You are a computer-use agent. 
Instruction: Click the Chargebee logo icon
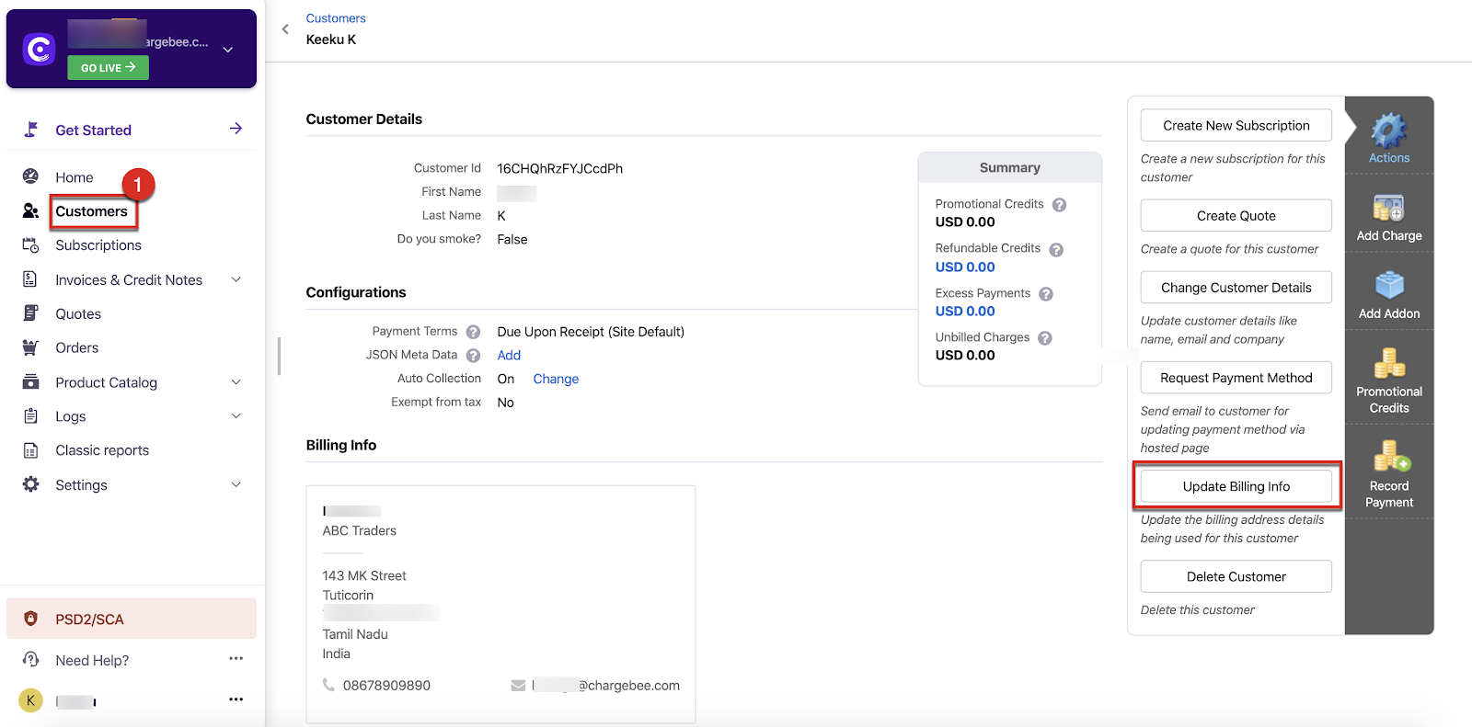[39, 49]
